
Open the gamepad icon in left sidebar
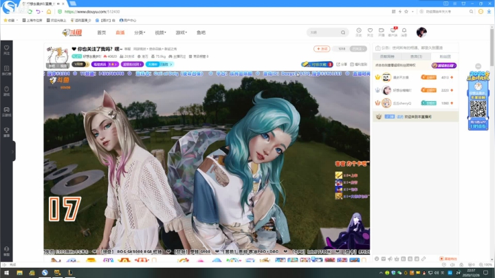[x=6, y=111]
